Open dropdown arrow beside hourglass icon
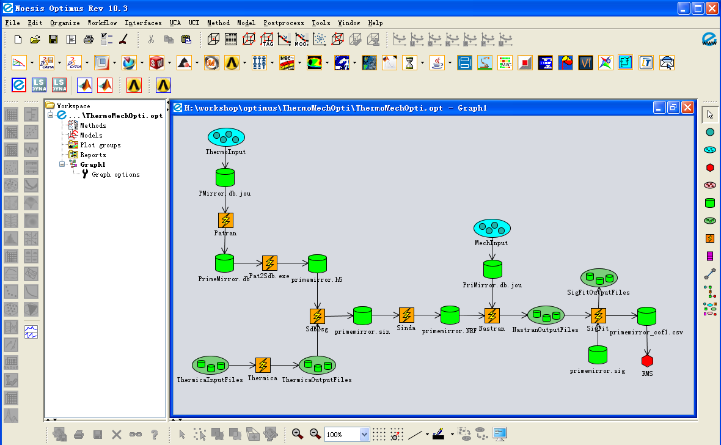 pos(422,63)
